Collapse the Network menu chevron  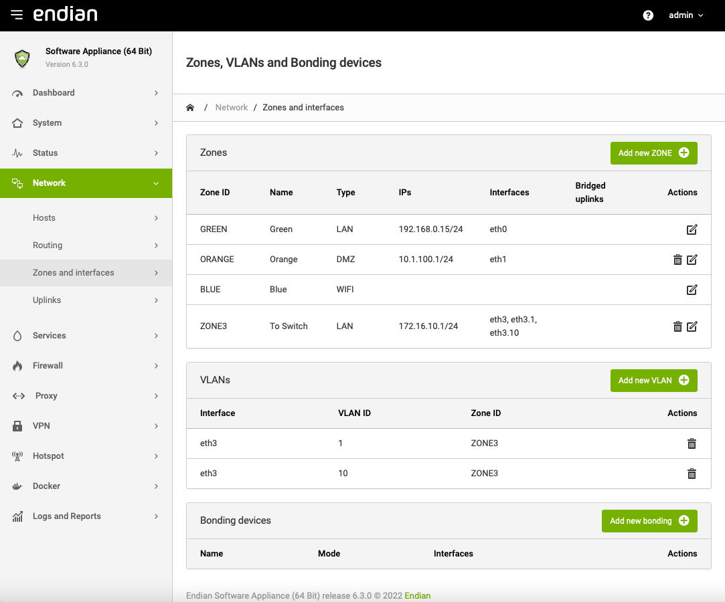pyautogui.click(x=156, y=183)
